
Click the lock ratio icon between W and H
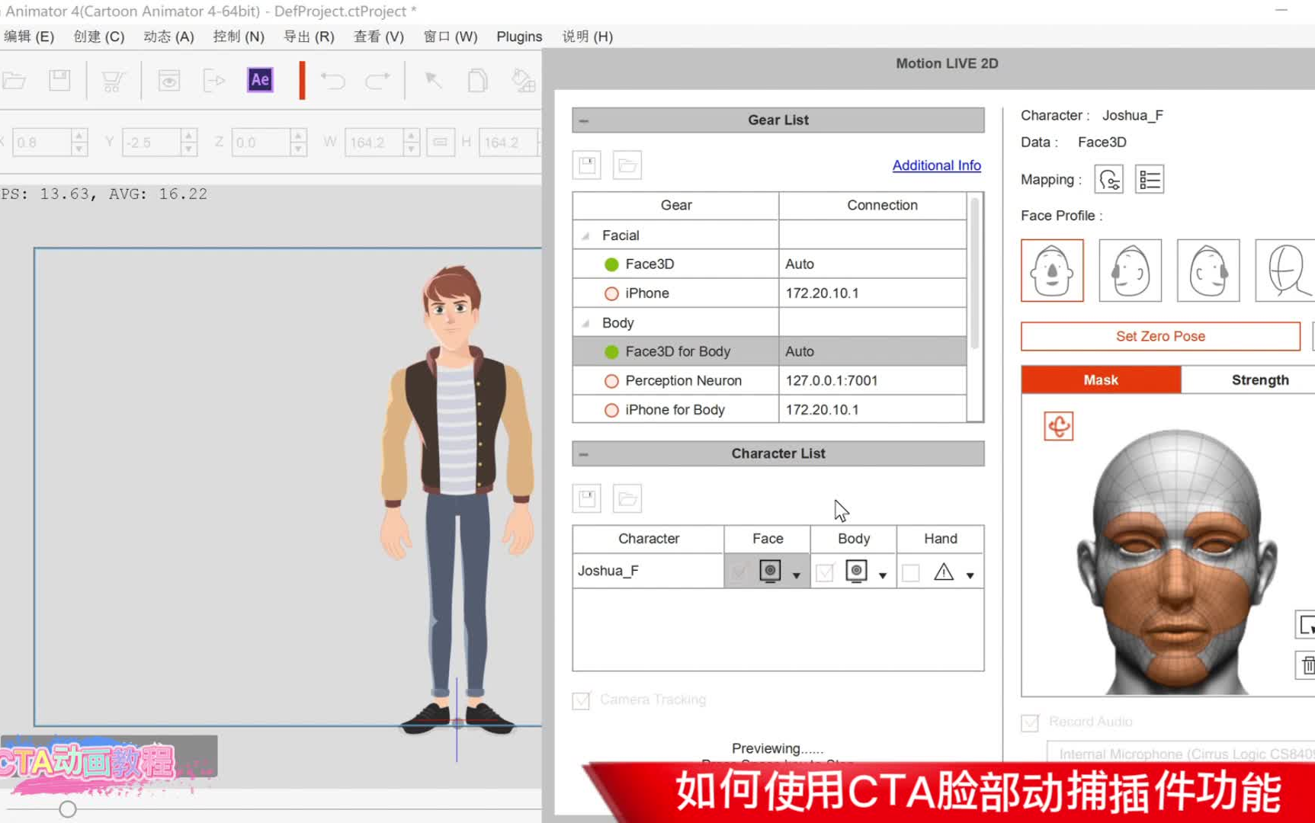click(x=441, y=143)
